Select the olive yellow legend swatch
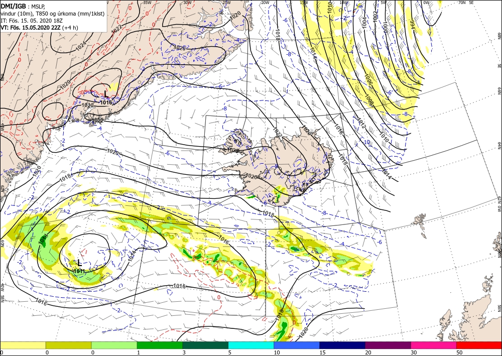 tap(68, 345)
